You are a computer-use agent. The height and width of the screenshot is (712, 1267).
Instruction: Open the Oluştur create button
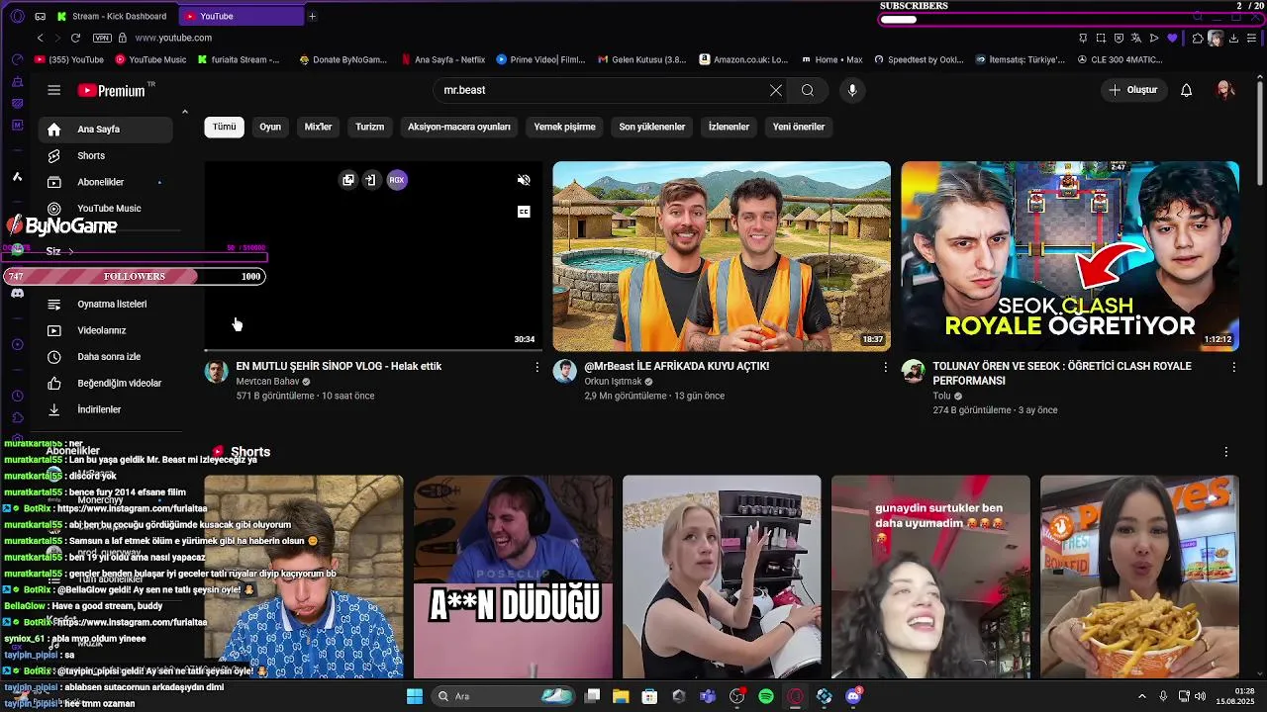click(x=1132, y=90)
